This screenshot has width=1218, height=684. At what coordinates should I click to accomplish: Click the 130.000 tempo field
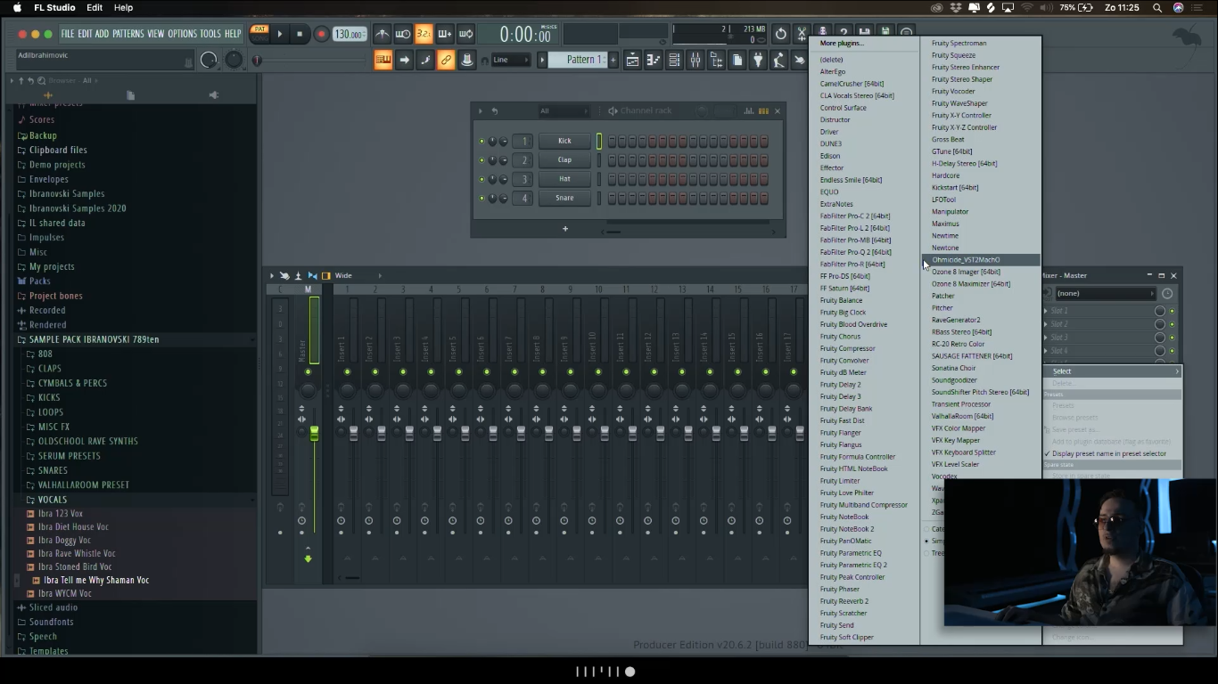[x=349, y=34]
